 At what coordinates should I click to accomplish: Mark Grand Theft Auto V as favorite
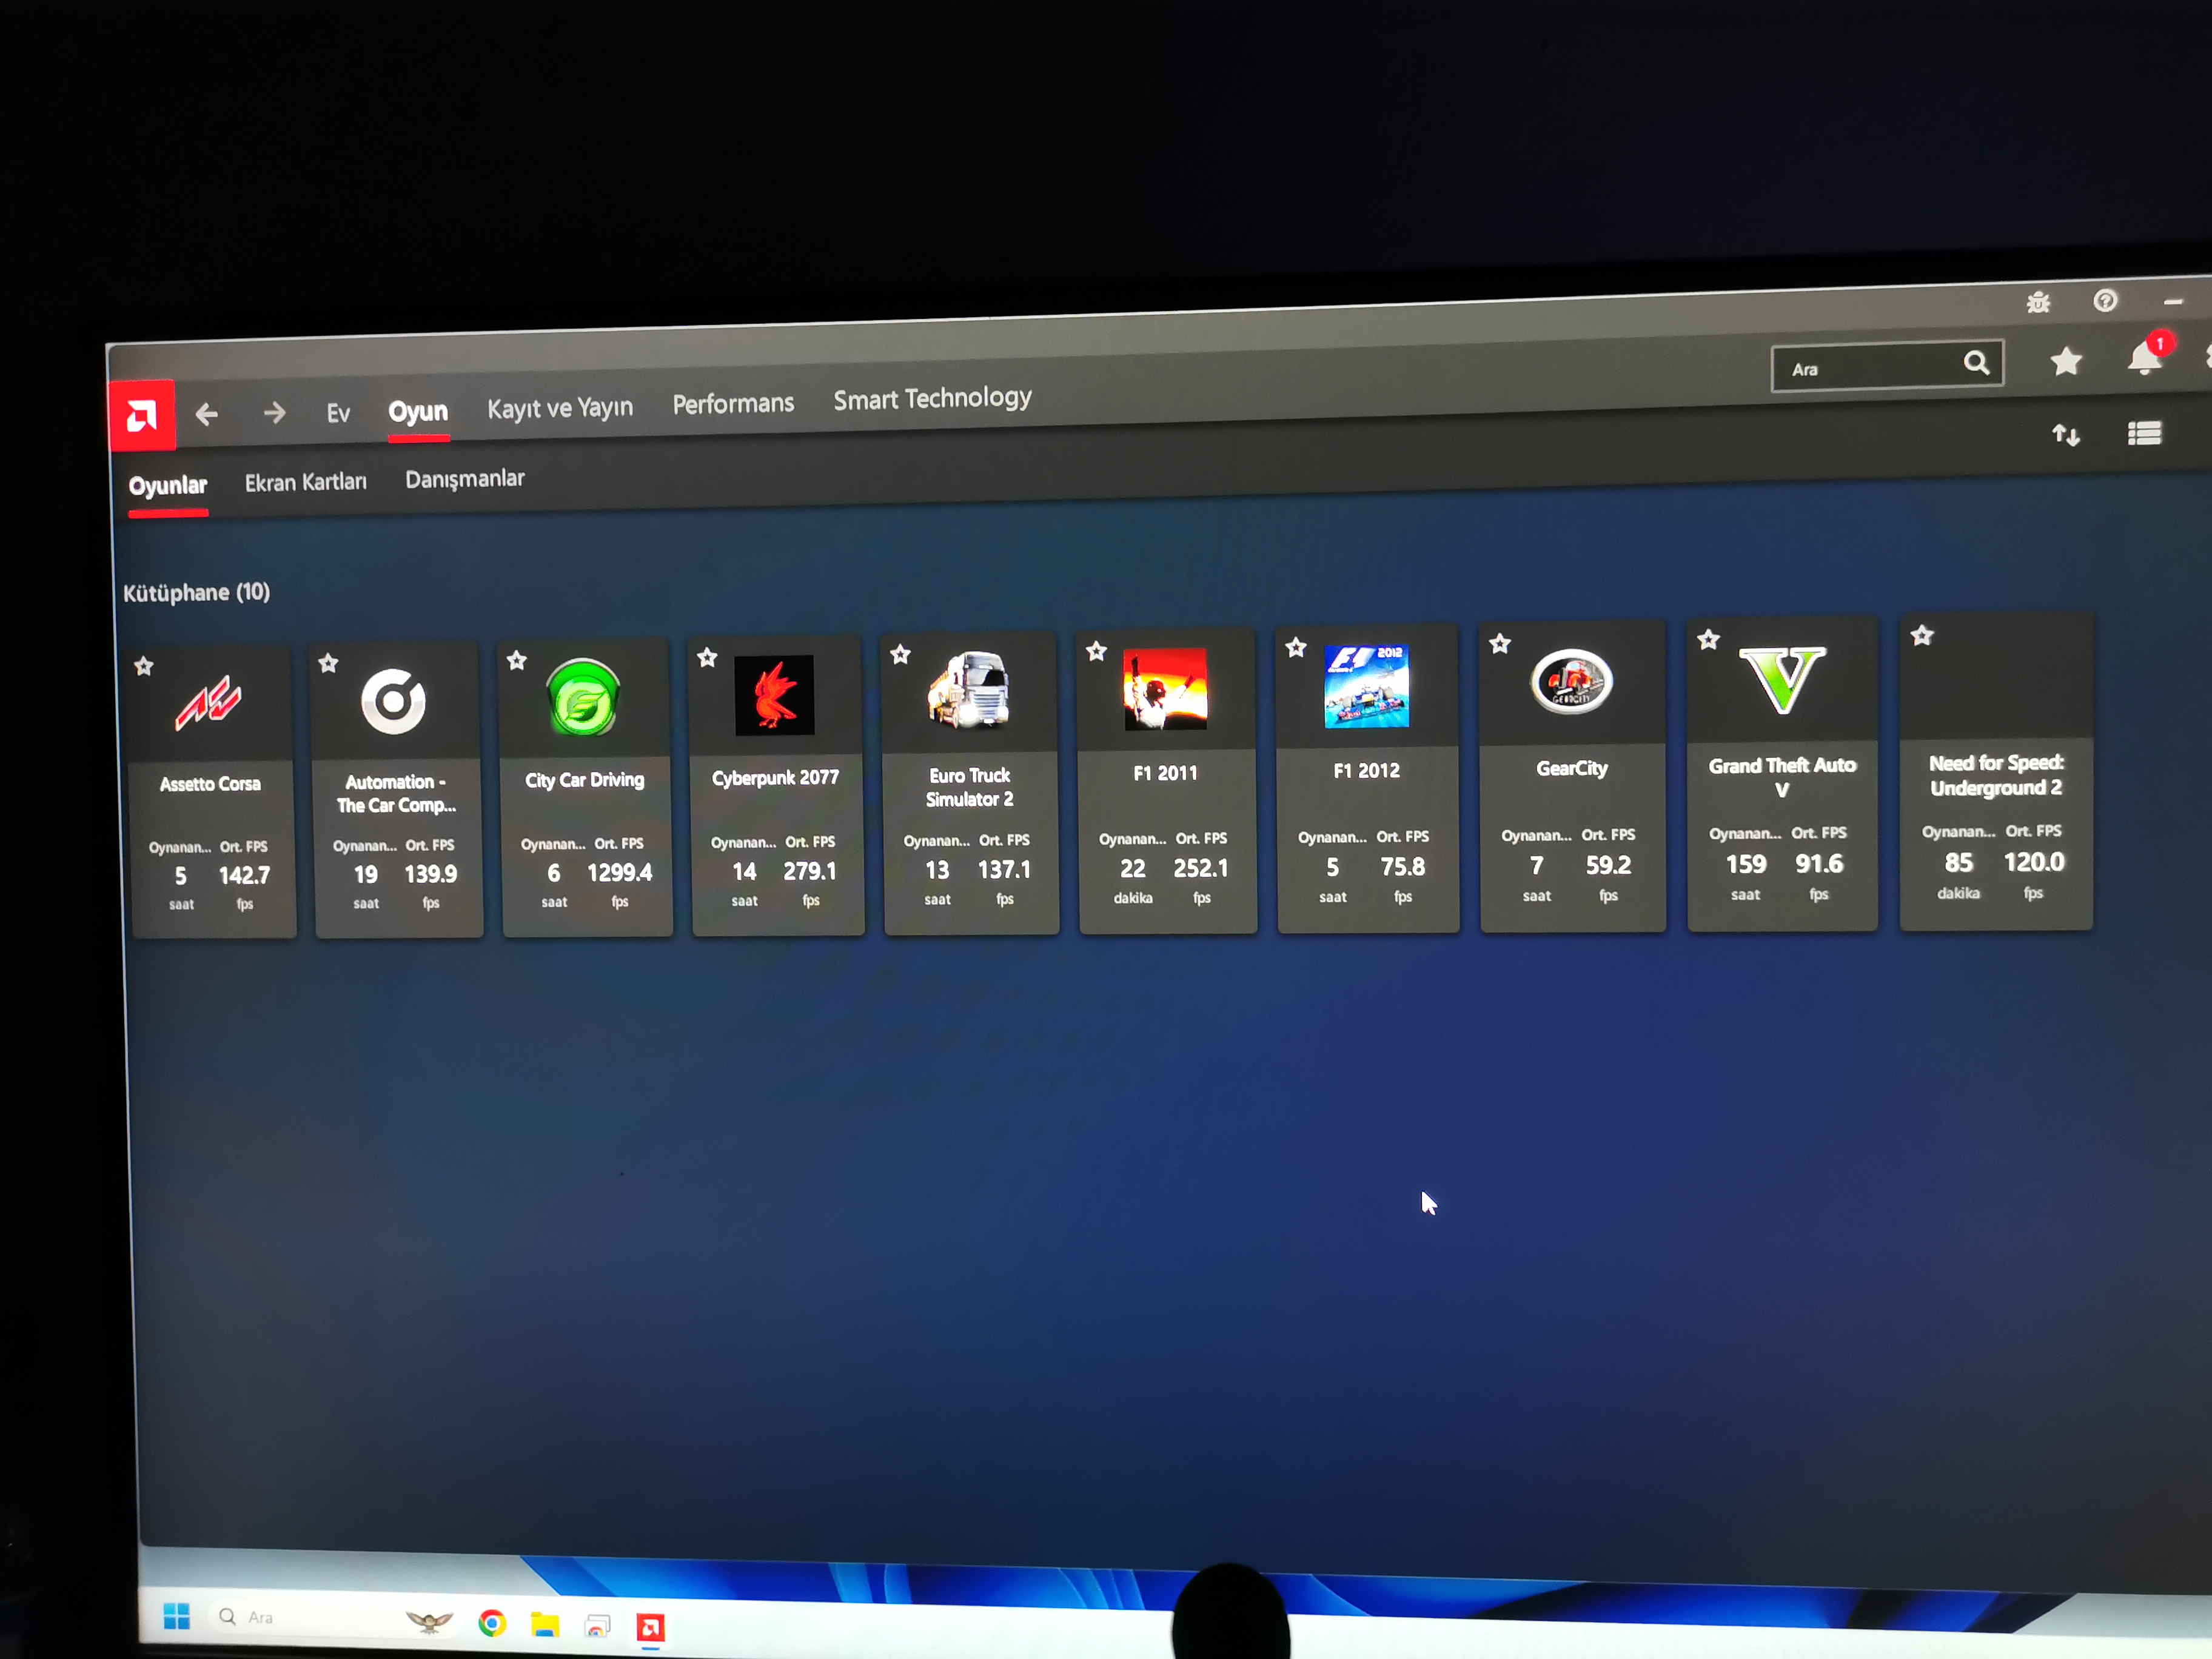click(1708, 639)
